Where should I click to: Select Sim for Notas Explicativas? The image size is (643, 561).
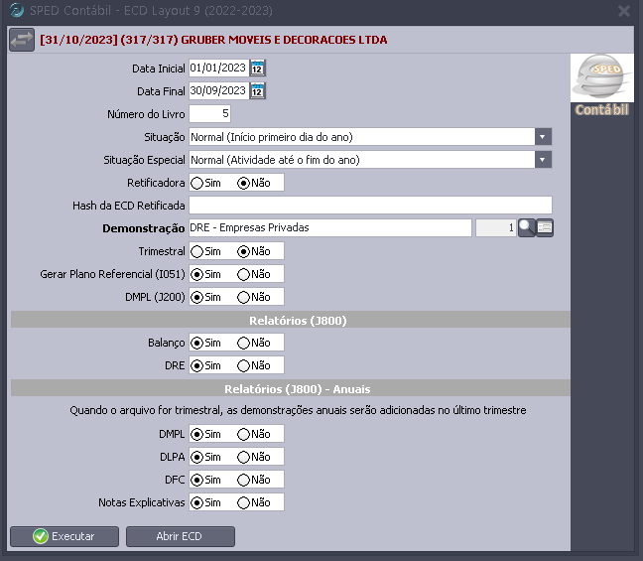205,502
